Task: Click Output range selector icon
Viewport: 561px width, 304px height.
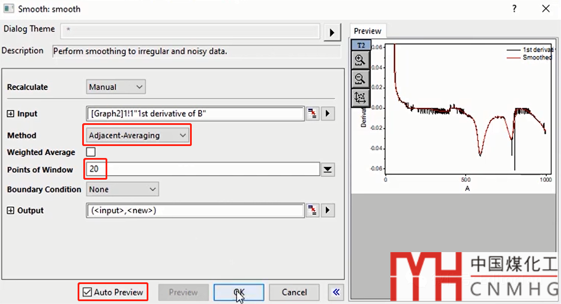Action: (x=313, y=210)
